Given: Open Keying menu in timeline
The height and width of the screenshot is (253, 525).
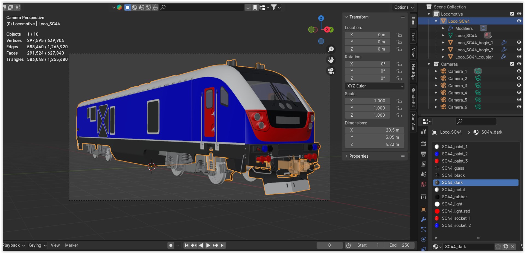Looking at the screenshot, I should point(37,245).
